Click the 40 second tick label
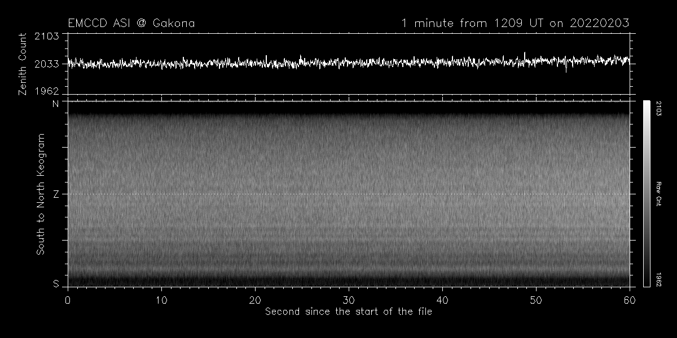The width and height of the screenshot is (677, 338). point(442,299)
